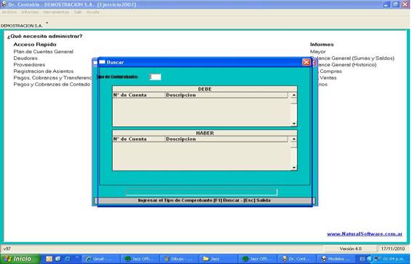Click N° de Cuenta header in HABER table

click(139, 139)
